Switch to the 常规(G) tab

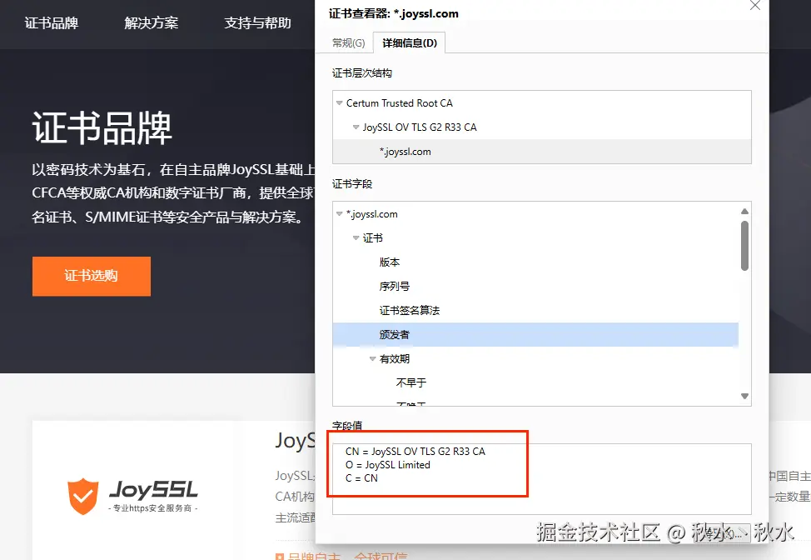point(348,43)
